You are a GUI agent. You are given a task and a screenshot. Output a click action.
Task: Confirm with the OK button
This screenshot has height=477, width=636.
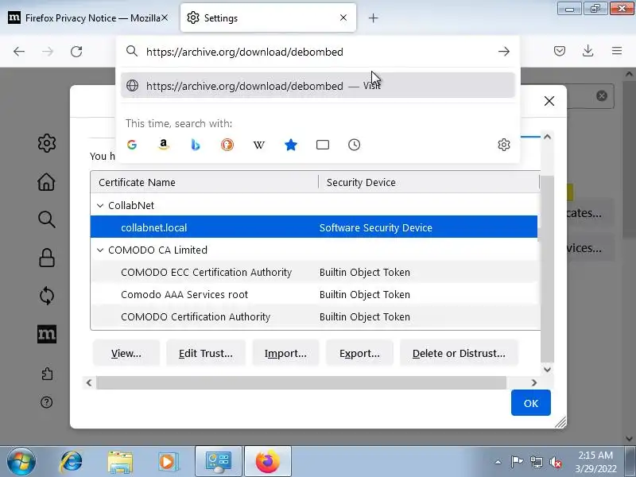(x=530, y=403)
